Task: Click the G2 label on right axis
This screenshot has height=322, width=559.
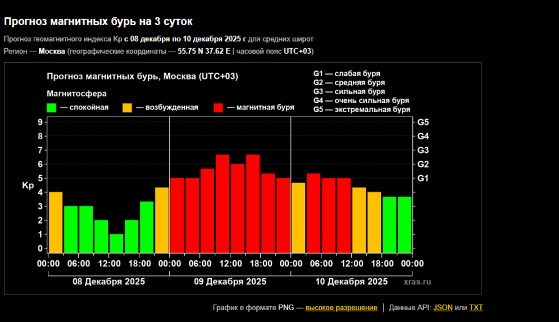Action: pos(423,164)
